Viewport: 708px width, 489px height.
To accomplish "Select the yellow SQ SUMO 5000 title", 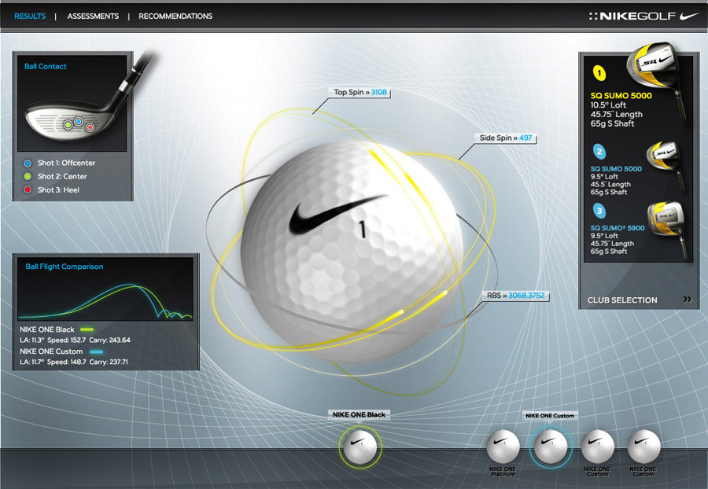I will point(621,96).
